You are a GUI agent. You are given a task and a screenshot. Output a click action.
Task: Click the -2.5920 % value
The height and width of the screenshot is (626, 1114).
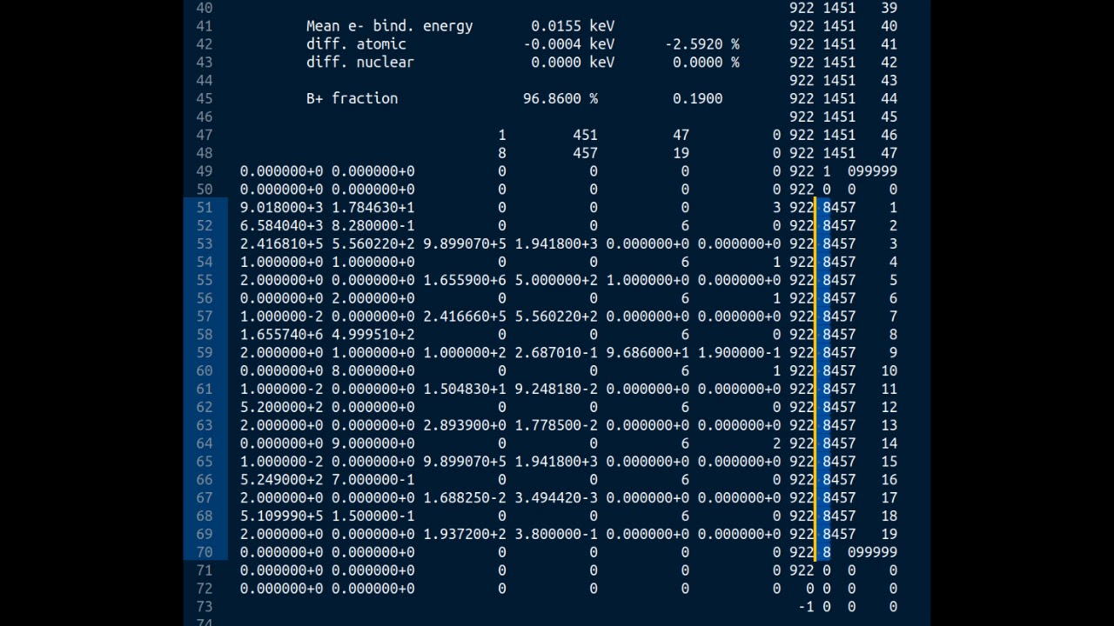pyautogui.click(x=701, y=44)
